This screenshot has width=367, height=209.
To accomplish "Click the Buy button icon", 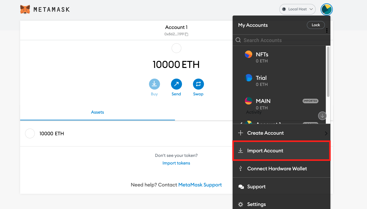I will point(154,84).
